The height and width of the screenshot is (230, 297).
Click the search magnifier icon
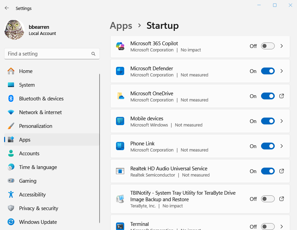click(x=93, y=54)
